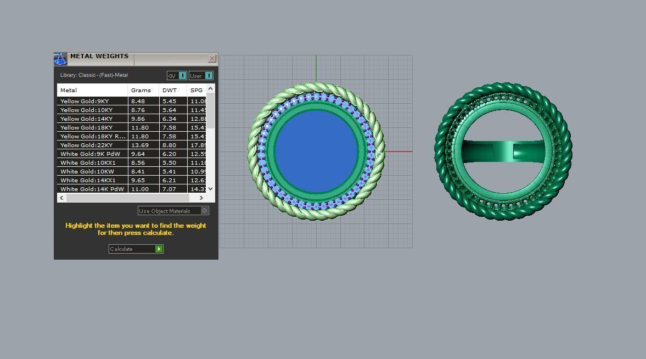Click the Metal column header

click(x=92, y=90)
